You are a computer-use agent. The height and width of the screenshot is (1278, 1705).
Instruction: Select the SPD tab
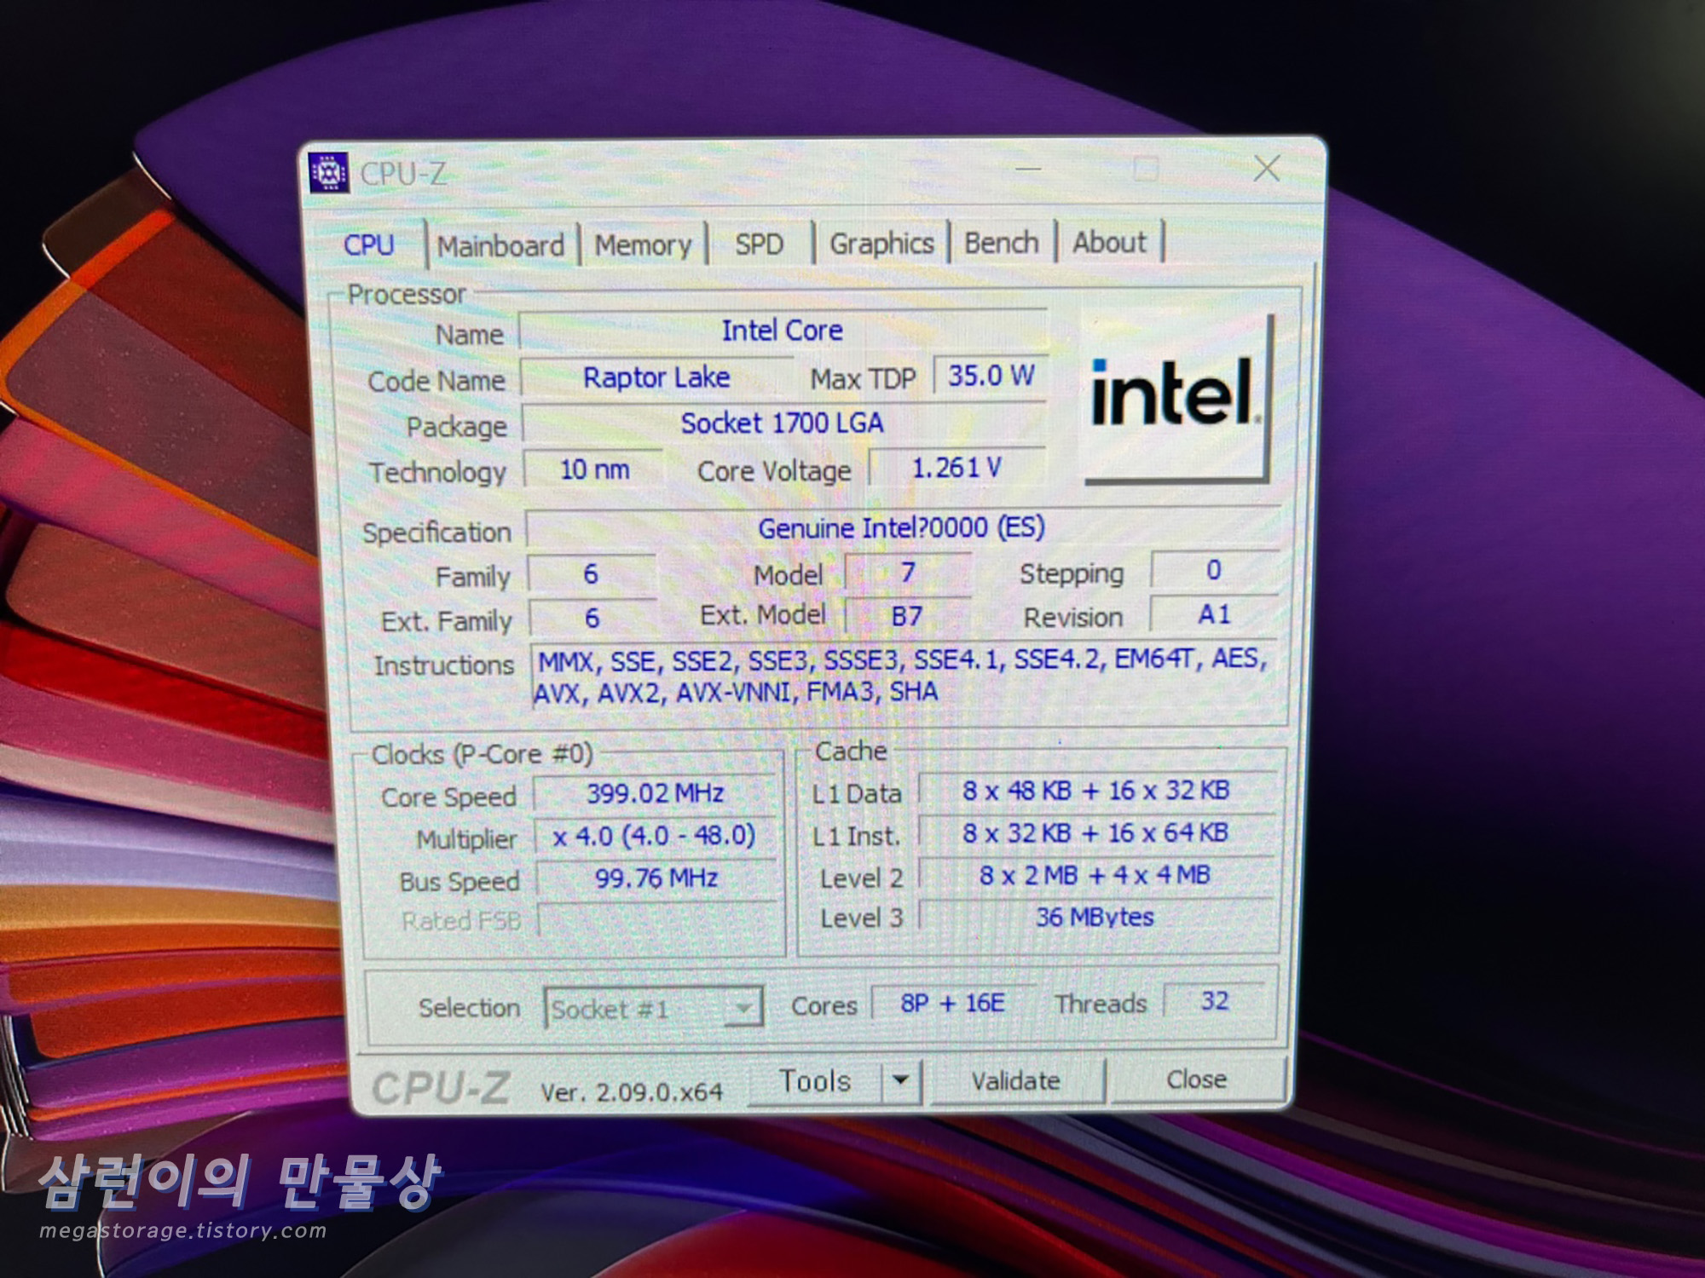pyautogui.click(x=759, y=245)
